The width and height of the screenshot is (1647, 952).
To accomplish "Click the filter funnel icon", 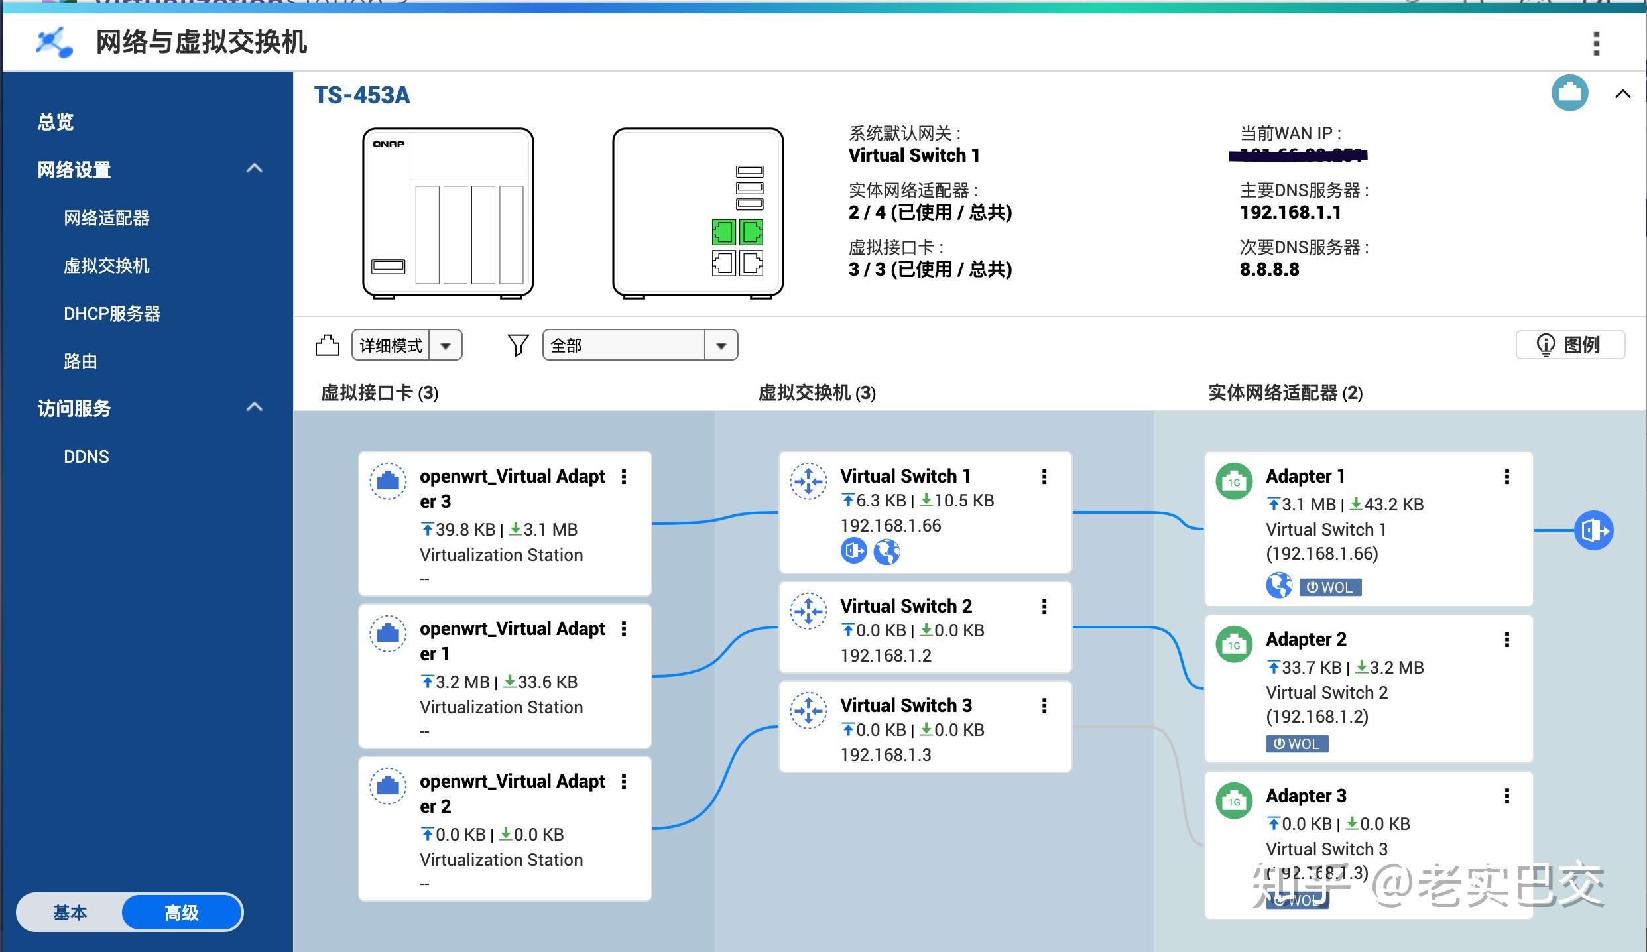I will click(x=518, y=345).
